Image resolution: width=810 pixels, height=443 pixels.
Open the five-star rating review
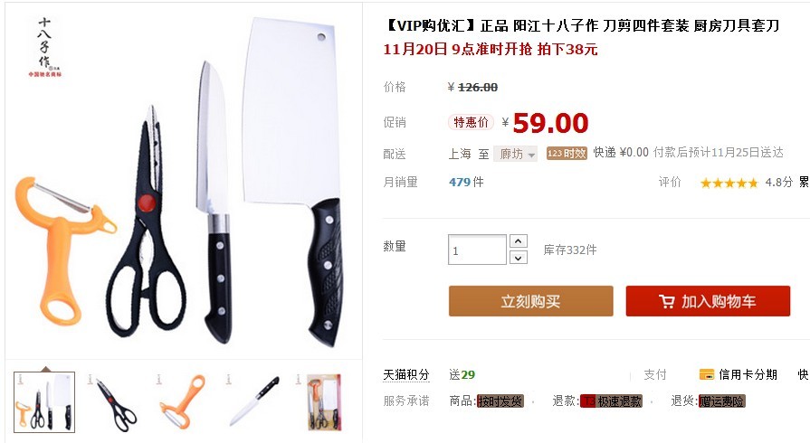(x=729, y=183)
